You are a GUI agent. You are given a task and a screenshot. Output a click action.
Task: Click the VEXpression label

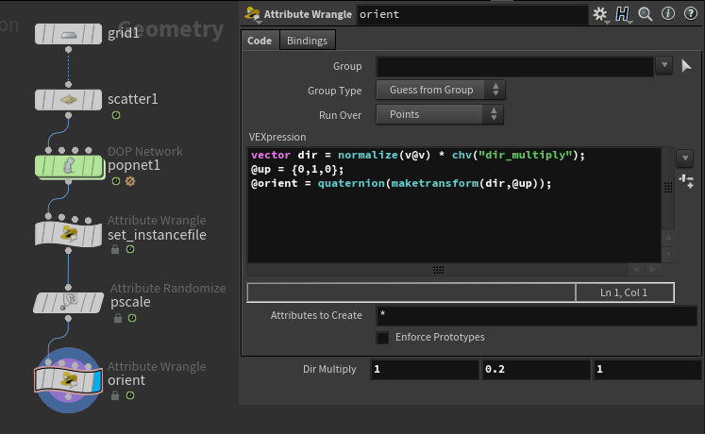pos(277,137)
